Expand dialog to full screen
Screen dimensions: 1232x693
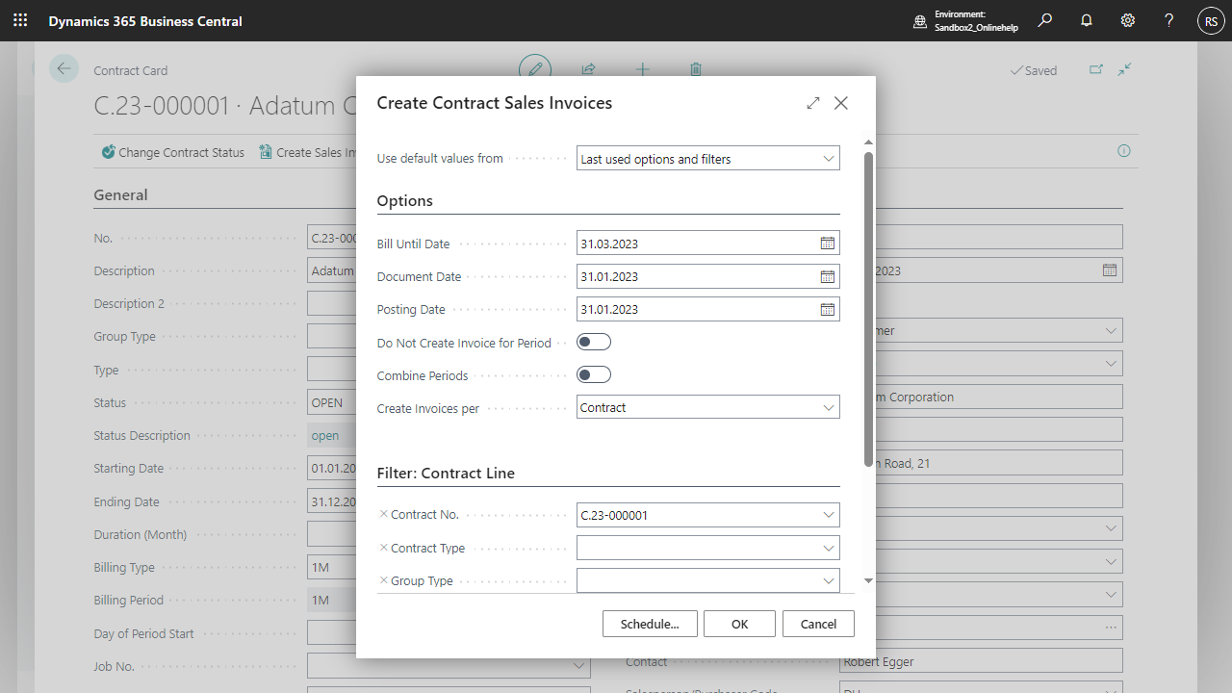point(813,103)
